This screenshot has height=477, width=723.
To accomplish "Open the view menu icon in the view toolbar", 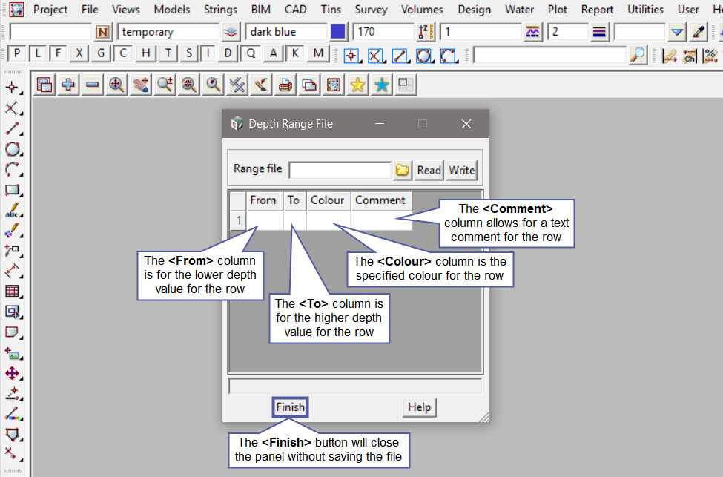I will point(44,85).
